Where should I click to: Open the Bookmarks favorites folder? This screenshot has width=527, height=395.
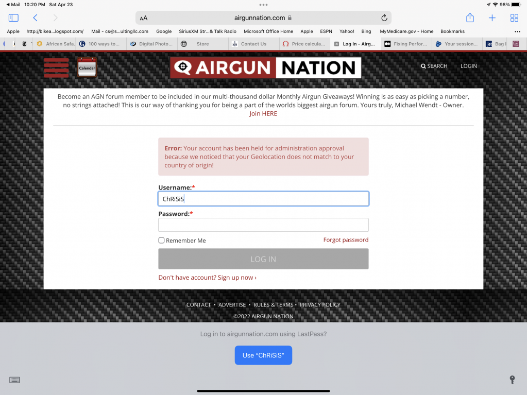coord(452,31)
